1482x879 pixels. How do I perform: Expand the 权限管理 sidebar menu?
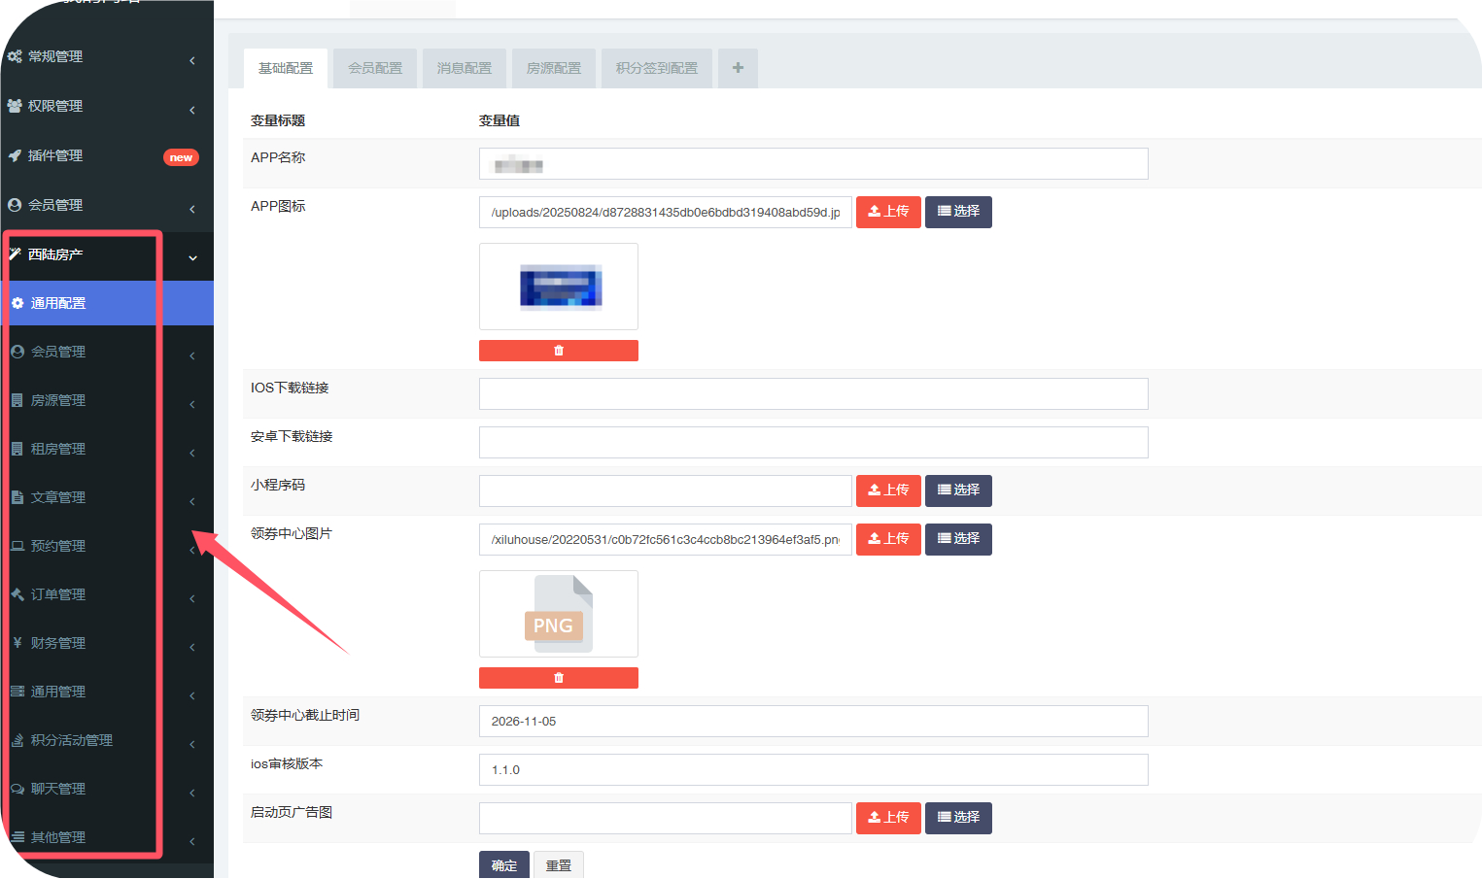pyautogui.click(x=192, y=110)
